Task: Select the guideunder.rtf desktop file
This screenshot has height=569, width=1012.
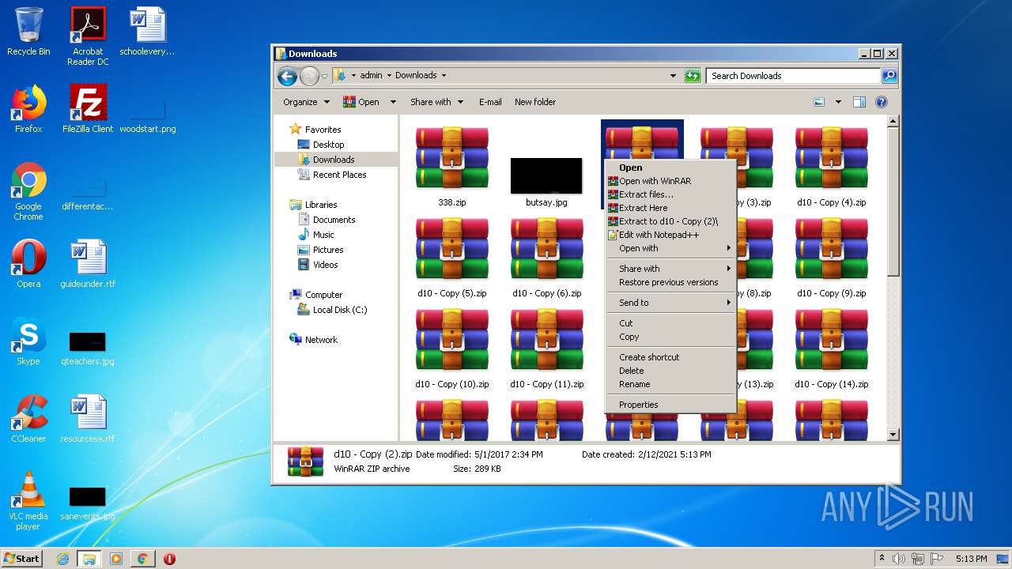Action: point(88,264)
